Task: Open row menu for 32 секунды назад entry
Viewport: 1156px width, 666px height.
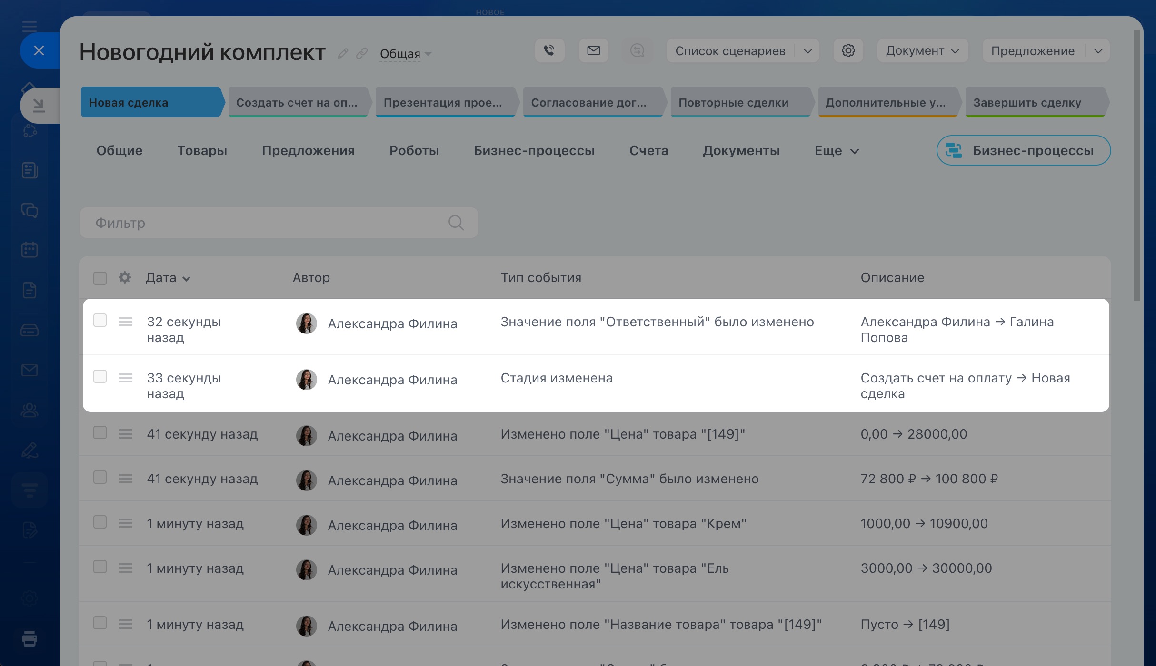Action: tap(126, 322)
